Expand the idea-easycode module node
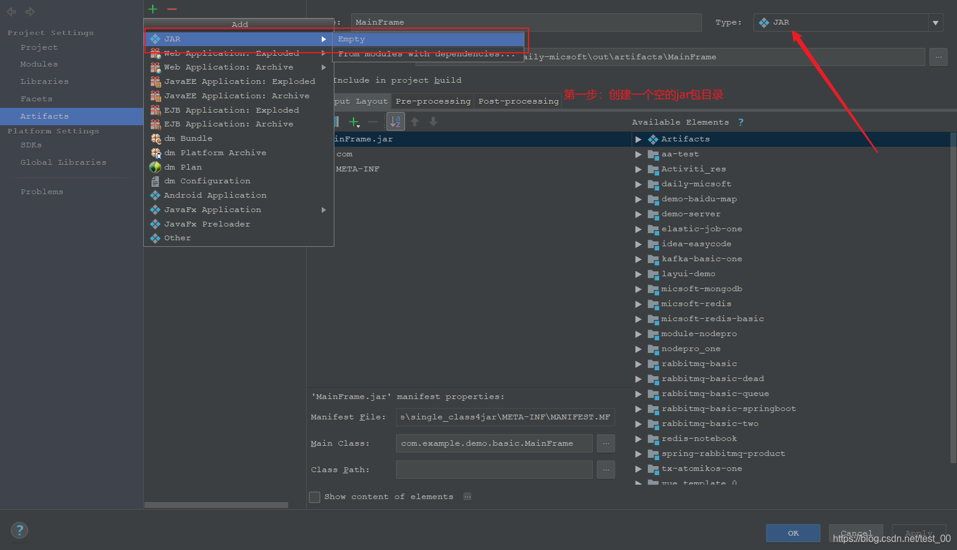The image size is (957, 550). click(x=638, y=244)
